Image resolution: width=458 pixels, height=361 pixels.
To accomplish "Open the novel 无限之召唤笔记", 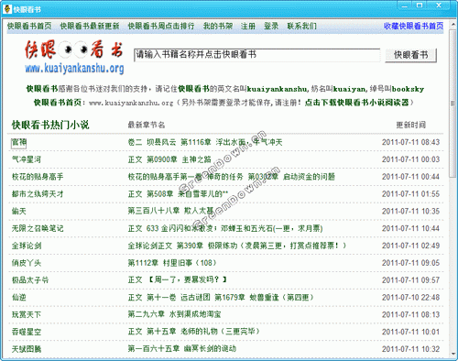I will [x=38, y=228].
